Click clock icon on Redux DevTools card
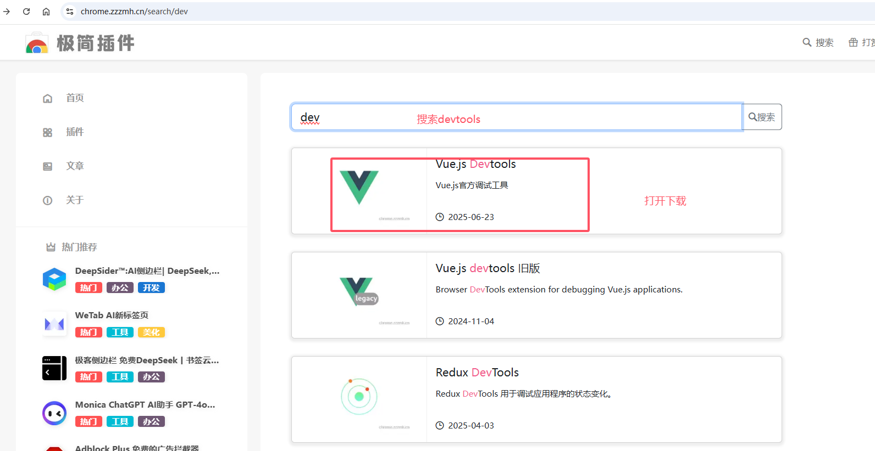This screenshot has width=875, height=451. click(440, 426)
